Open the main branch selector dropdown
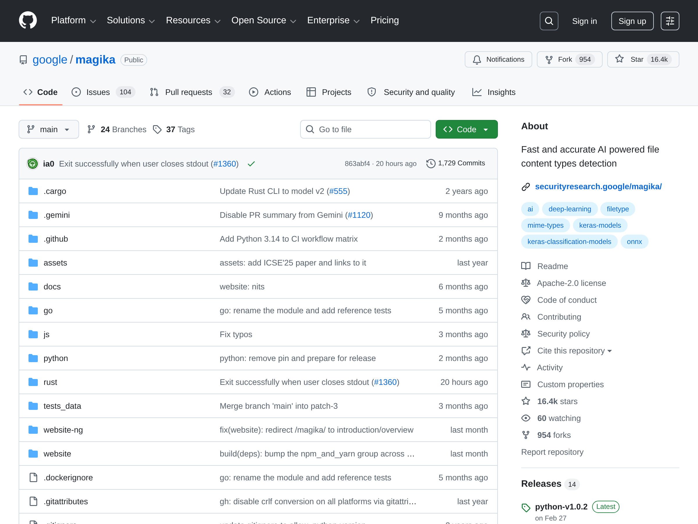This screenshot has width=698, height=524. (x=49, y=129)
